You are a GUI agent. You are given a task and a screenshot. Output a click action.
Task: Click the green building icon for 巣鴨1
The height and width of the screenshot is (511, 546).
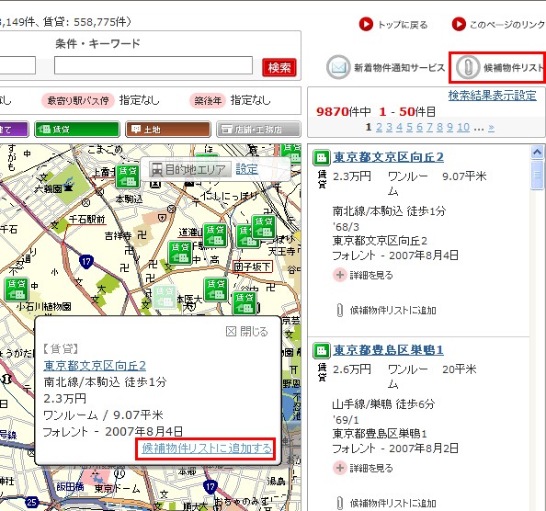tap(322, 350)
